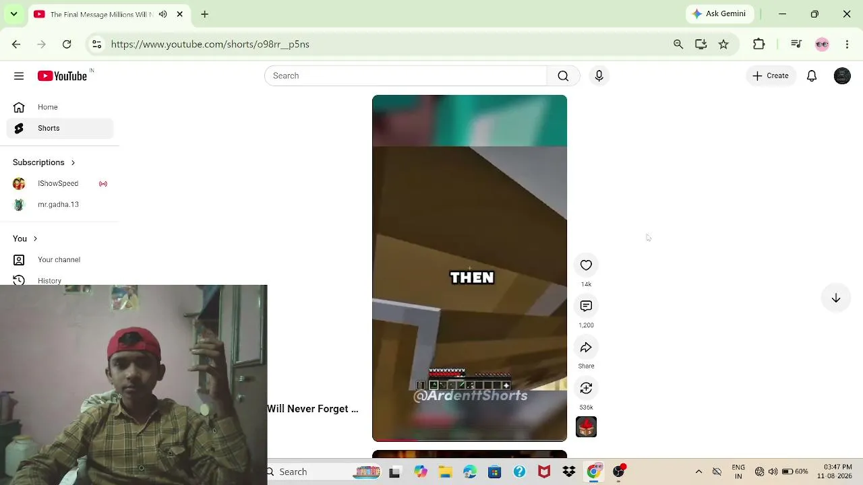Open the blue help icon in taskbar
Image resolution: width=863 pixels, height=485 pixels.
click(x=519, y=472)
